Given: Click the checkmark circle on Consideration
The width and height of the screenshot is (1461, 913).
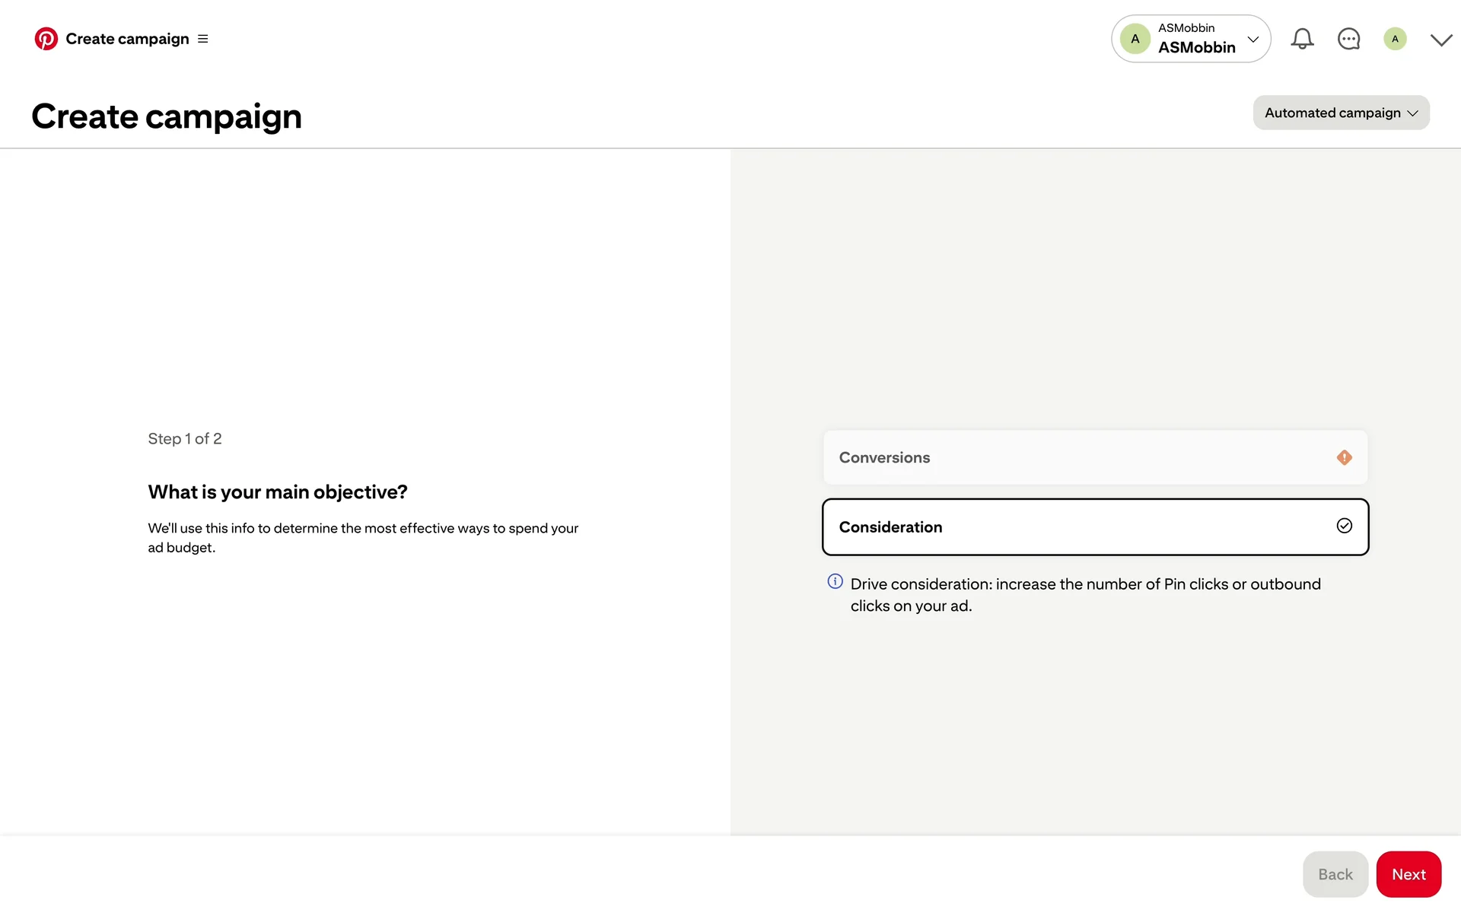Looking at the screenshot, I should (1344, 526).
